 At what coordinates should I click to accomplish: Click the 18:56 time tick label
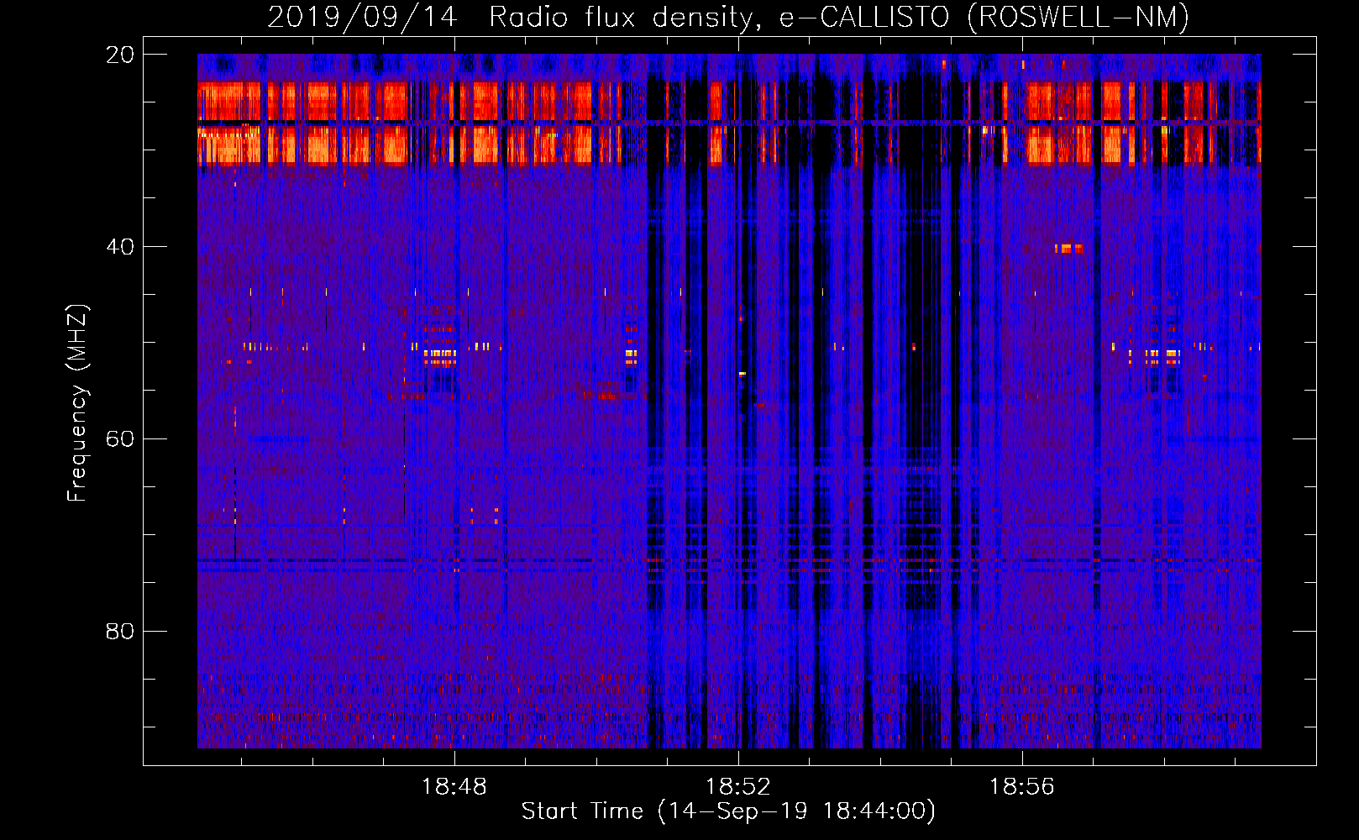click(x=1022, y=787)
